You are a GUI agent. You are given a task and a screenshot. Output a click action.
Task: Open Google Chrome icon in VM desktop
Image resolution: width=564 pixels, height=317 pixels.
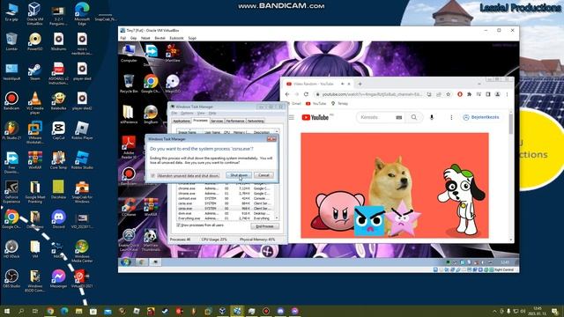[x=151, y=84]
